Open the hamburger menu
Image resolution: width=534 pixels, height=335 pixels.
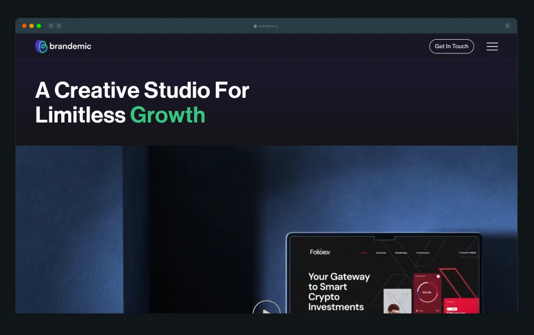(x=492, y=46)
